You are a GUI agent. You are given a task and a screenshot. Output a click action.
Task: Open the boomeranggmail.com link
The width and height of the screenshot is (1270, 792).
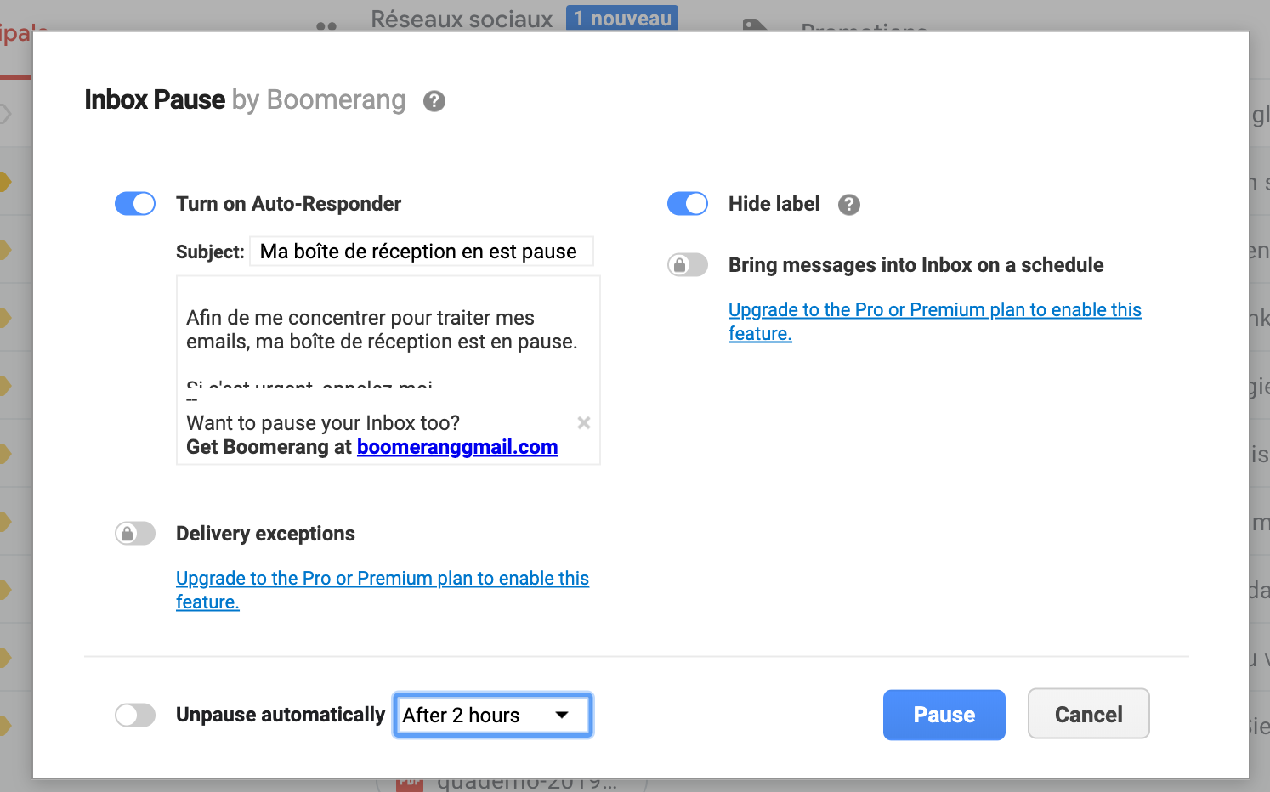pyautogui.click(x=457, y=447)
